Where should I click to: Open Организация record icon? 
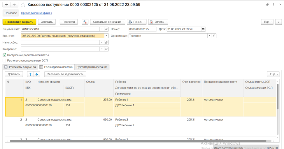click(x=214, y=36)
